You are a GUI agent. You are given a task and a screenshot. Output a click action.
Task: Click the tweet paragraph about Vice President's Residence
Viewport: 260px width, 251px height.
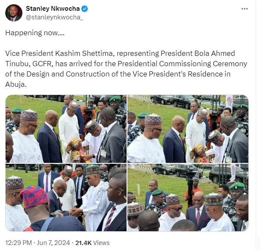point(126,69)
